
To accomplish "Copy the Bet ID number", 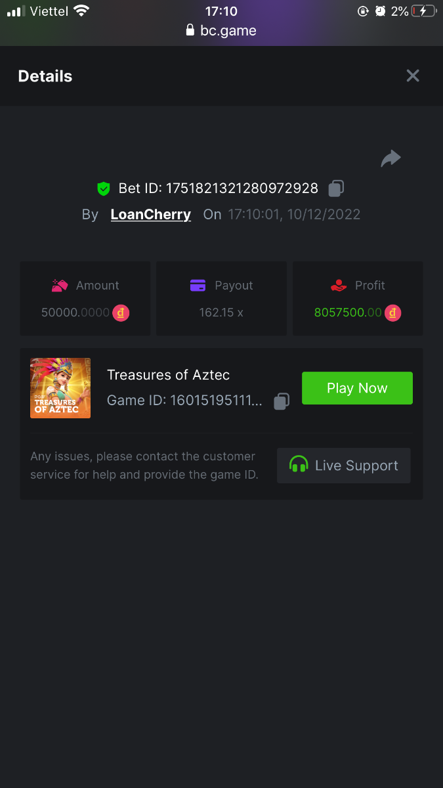I will [336, 188].
